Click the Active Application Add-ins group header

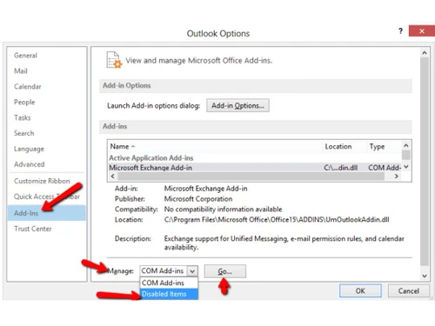151,158
